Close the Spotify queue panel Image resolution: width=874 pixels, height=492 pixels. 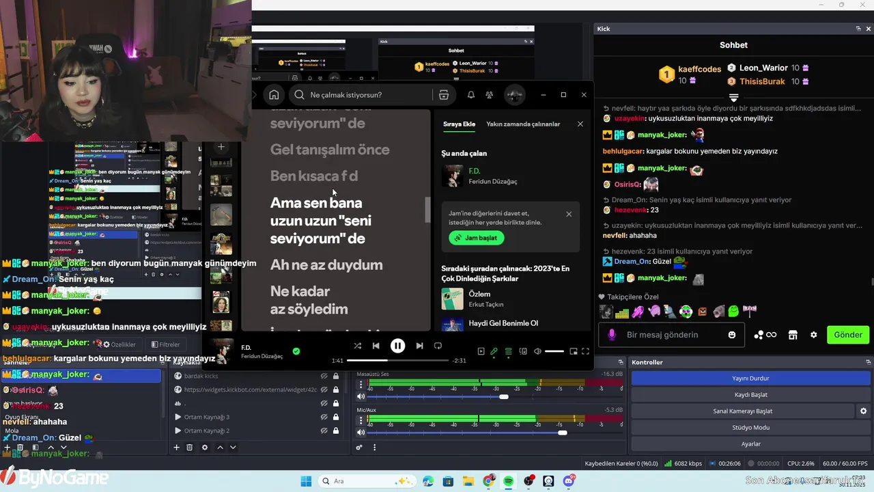click(580, 124)
